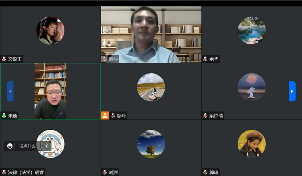Viewport: 302px width, 176px height.
Task: Click the muted mic icon beside 宣仲
Action: click(x=105, y=59)
